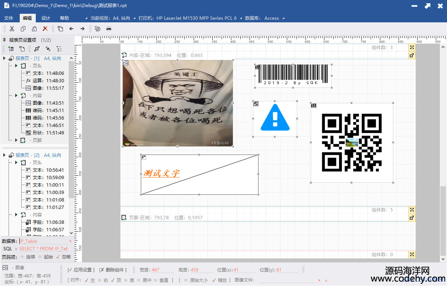
Task: Click the 删除组件 button
Action: tap(113, 270)
